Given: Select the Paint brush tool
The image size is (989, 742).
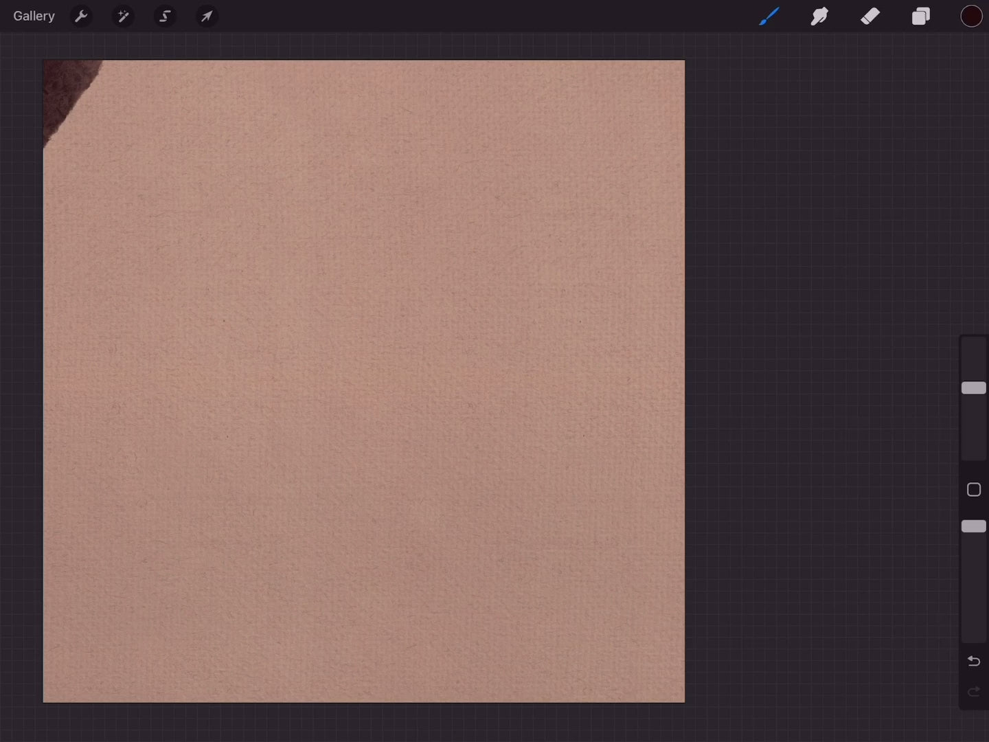Looking at the screenshot, I should (x=769, y=16).
